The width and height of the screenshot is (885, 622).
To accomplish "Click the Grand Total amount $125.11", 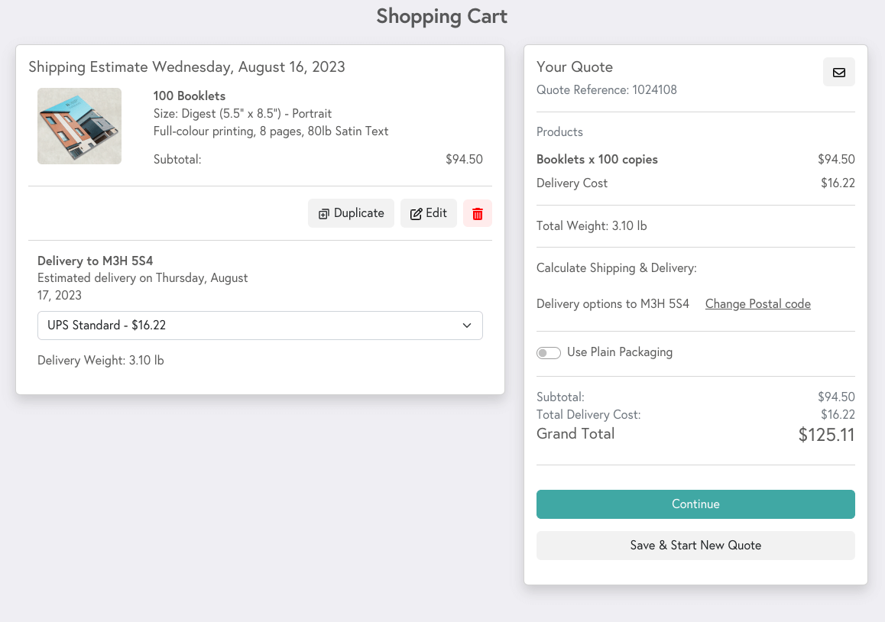I will 825,436.
